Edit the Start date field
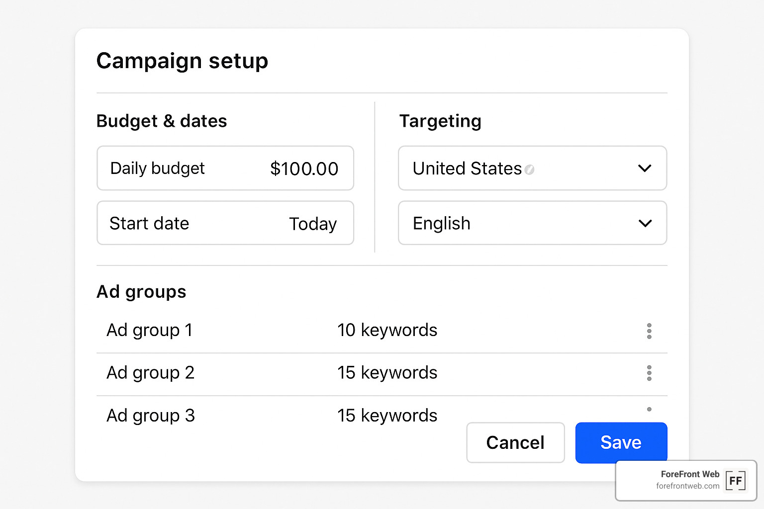The height and width of the screenshot is (509, 764). (225, 223)
